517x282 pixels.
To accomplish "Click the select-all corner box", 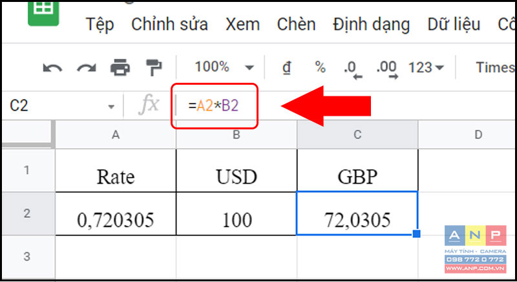I will [x=28, y=134].
